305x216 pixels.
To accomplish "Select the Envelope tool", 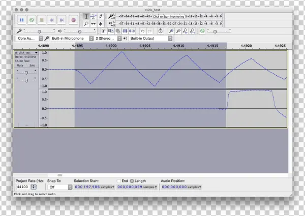I will tap(94, 16).
